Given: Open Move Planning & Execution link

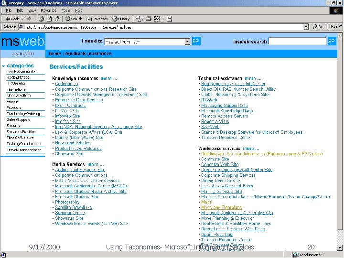Looking at the screenshot, I should pyautogui.click(x=228, y=218).
